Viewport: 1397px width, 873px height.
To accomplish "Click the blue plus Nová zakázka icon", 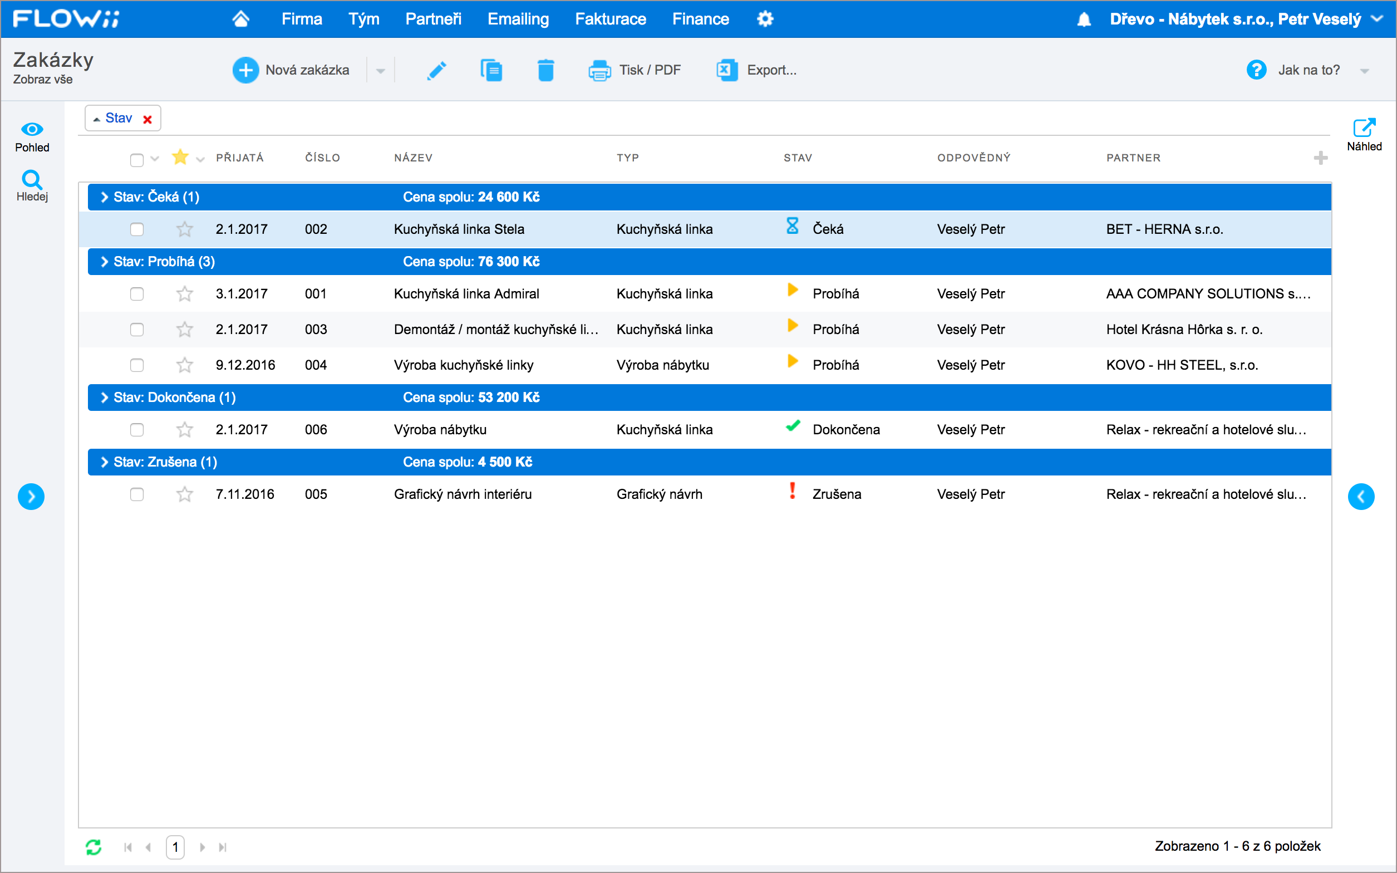I will pos(245,71).
